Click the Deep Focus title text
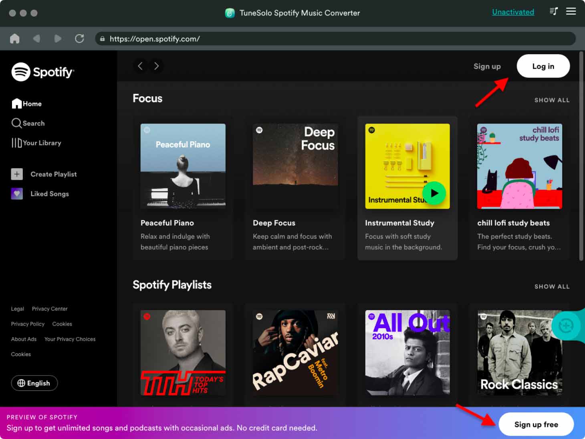585x439 pixels. pyautogui.click(x=274, y=223)
